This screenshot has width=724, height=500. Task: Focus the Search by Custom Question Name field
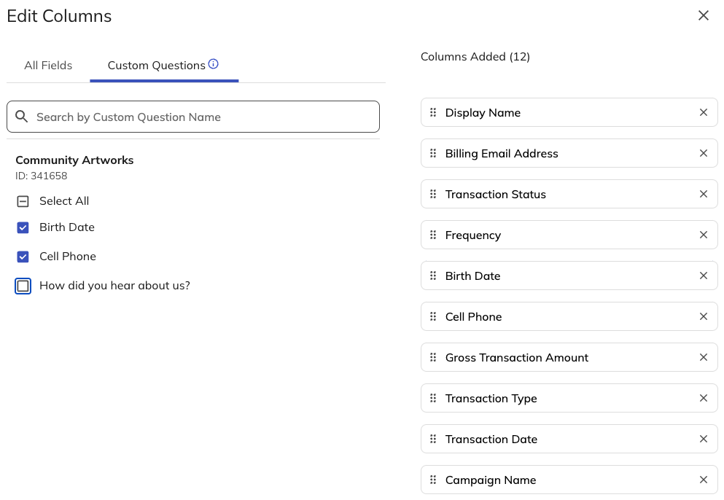193,117
